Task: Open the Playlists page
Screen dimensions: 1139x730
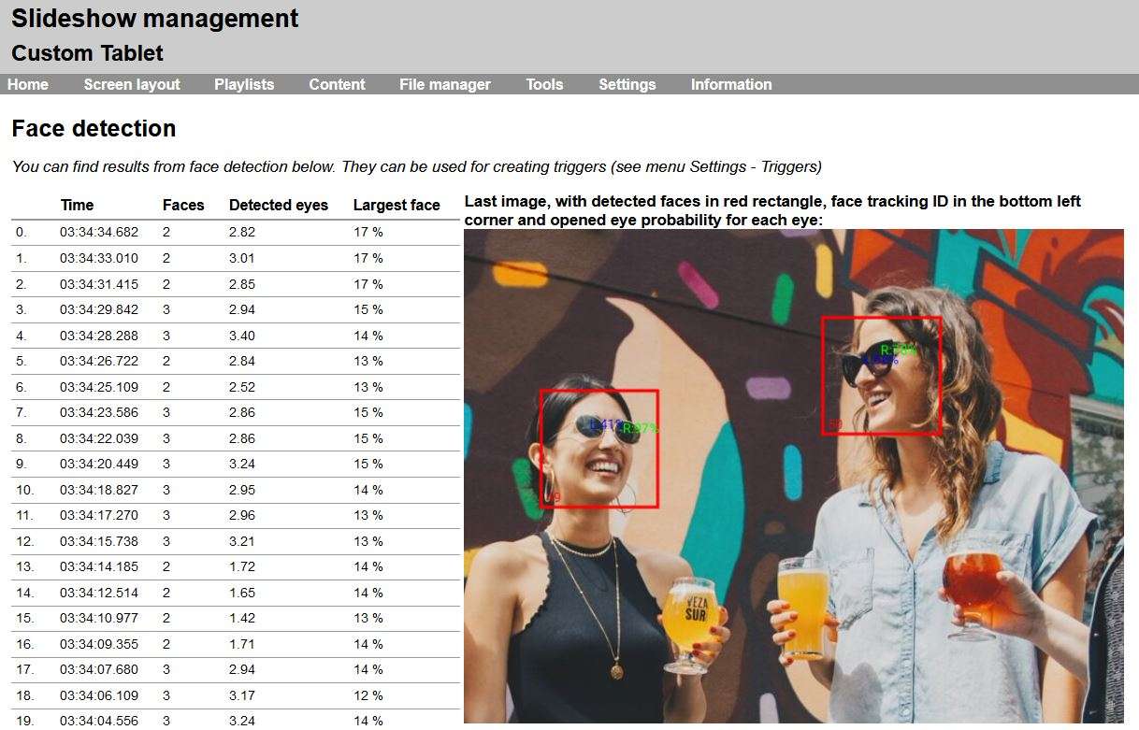Action: click(x=243, y=84)
